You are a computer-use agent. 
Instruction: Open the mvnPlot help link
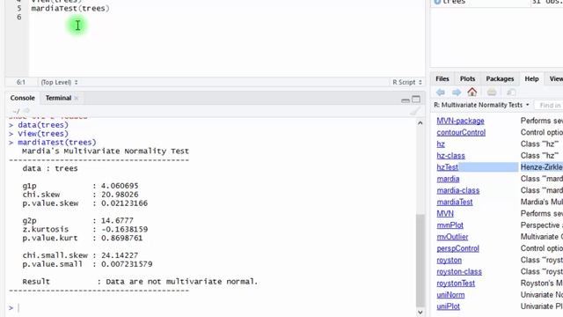[x=450, y=225]
